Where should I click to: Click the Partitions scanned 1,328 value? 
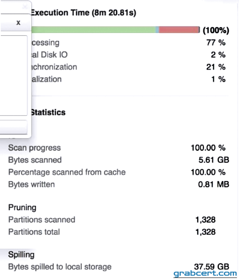[206, 220]
